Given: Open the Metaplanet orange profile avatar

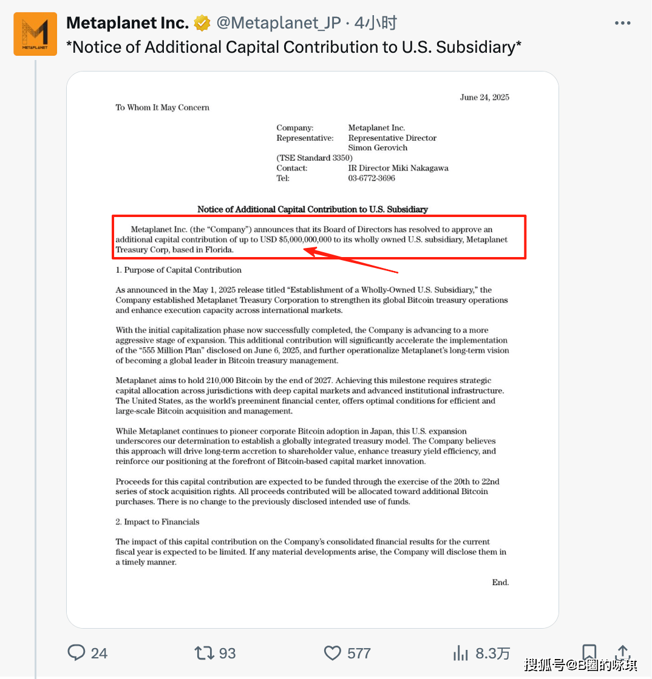Looking at the screenshot, I should pos(35,34).
